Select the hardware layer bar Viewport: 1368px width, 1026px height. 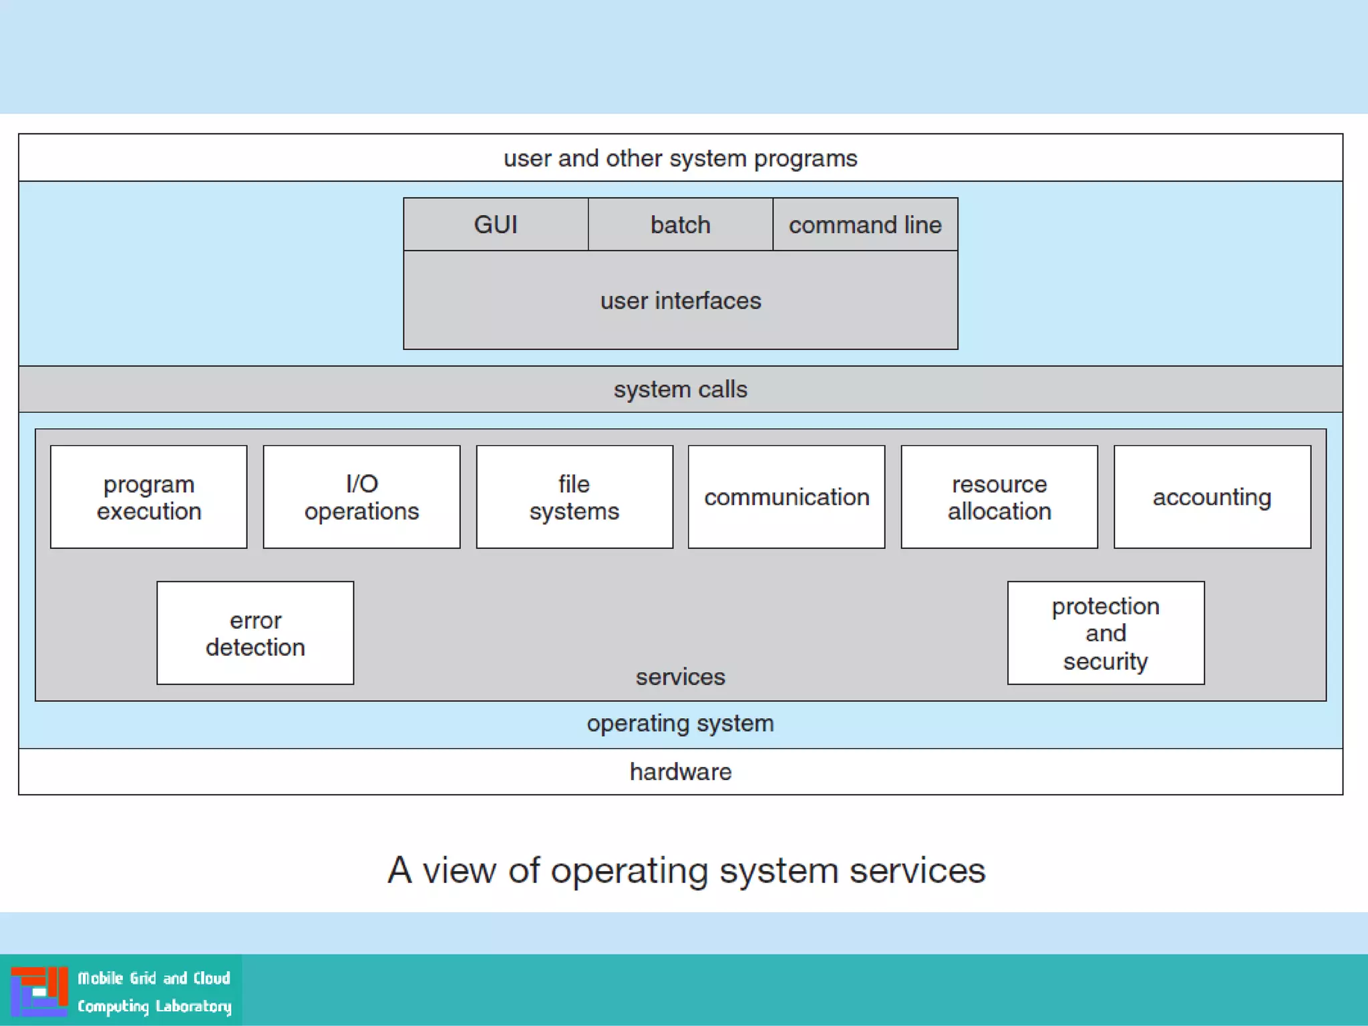coord(680,772)
